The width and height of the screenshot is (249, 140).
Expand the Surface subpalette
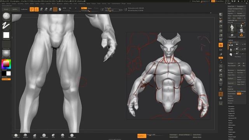[x=230, y=123]
